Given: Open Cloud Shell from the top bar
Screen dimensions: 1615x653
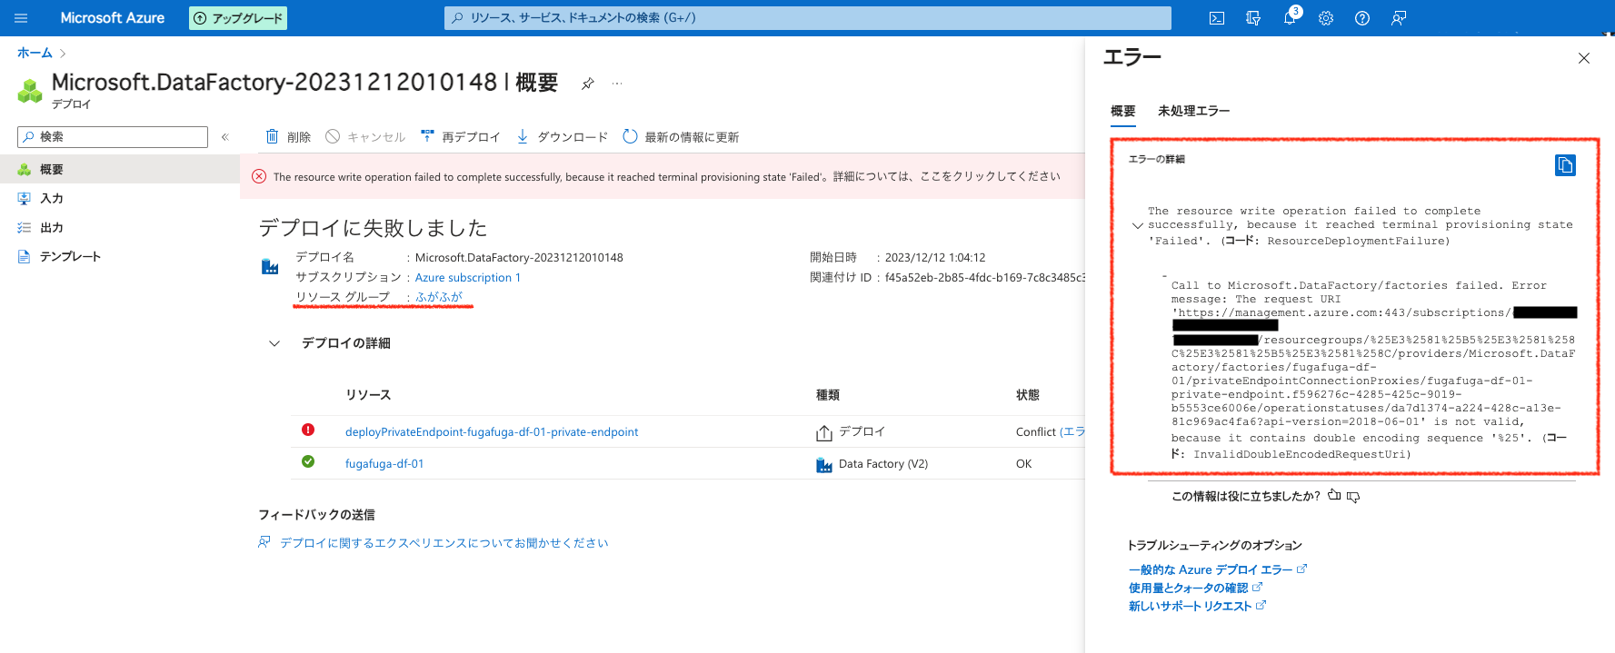Looking at the screenshot, I should [x=1217, y=18].
